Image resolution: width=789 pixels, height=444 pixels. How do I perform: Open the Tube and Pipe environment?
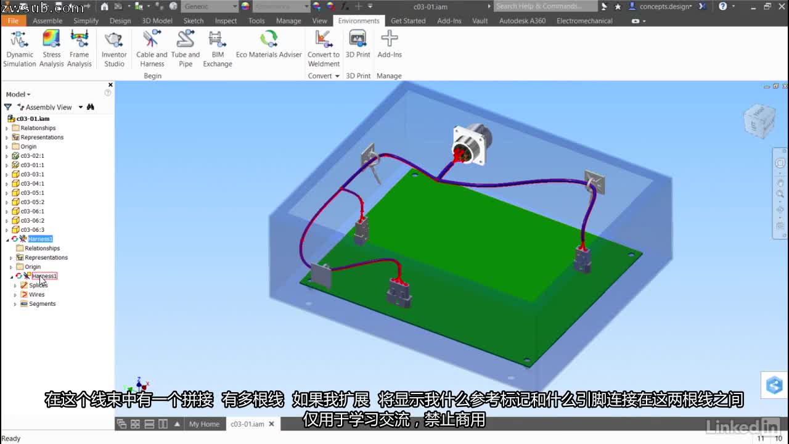tap(185, 48)
